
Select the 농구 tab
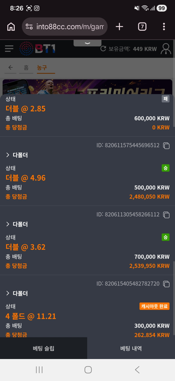(x=42, y=68)
